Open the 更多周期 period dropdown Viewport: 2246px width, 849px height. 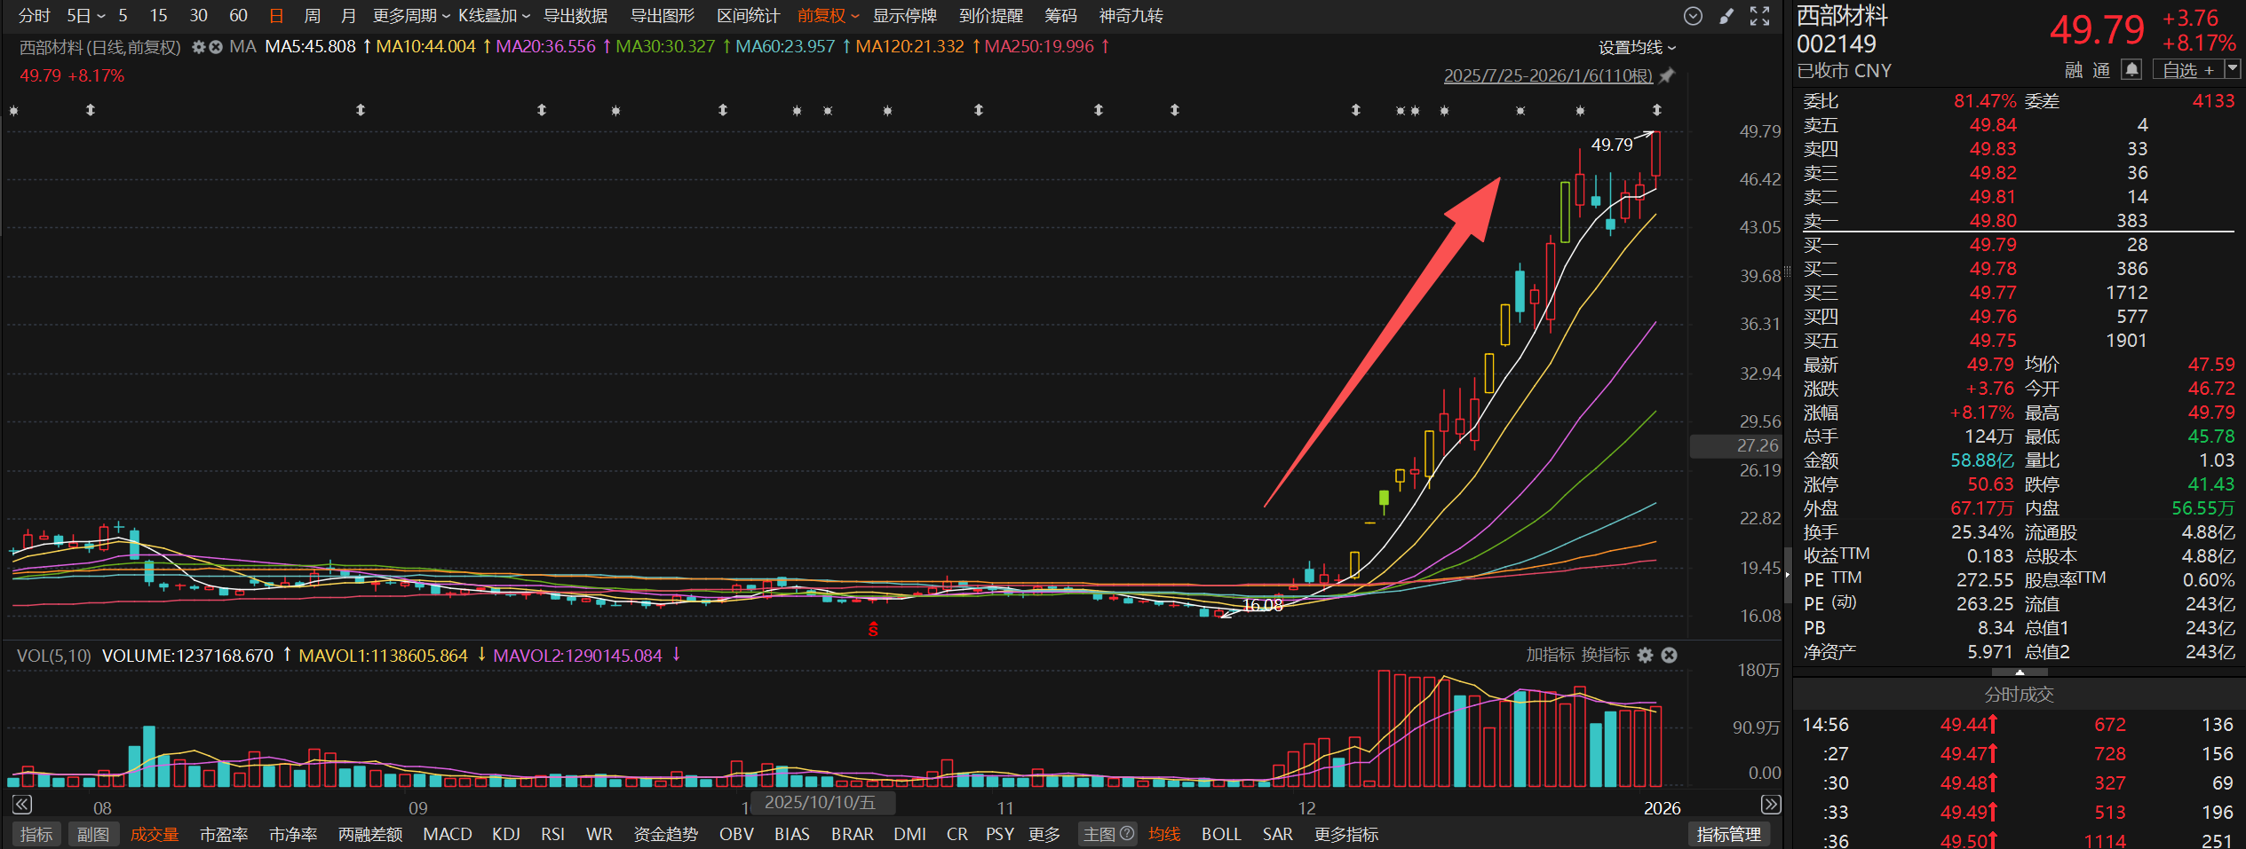(x=411, y=16)
